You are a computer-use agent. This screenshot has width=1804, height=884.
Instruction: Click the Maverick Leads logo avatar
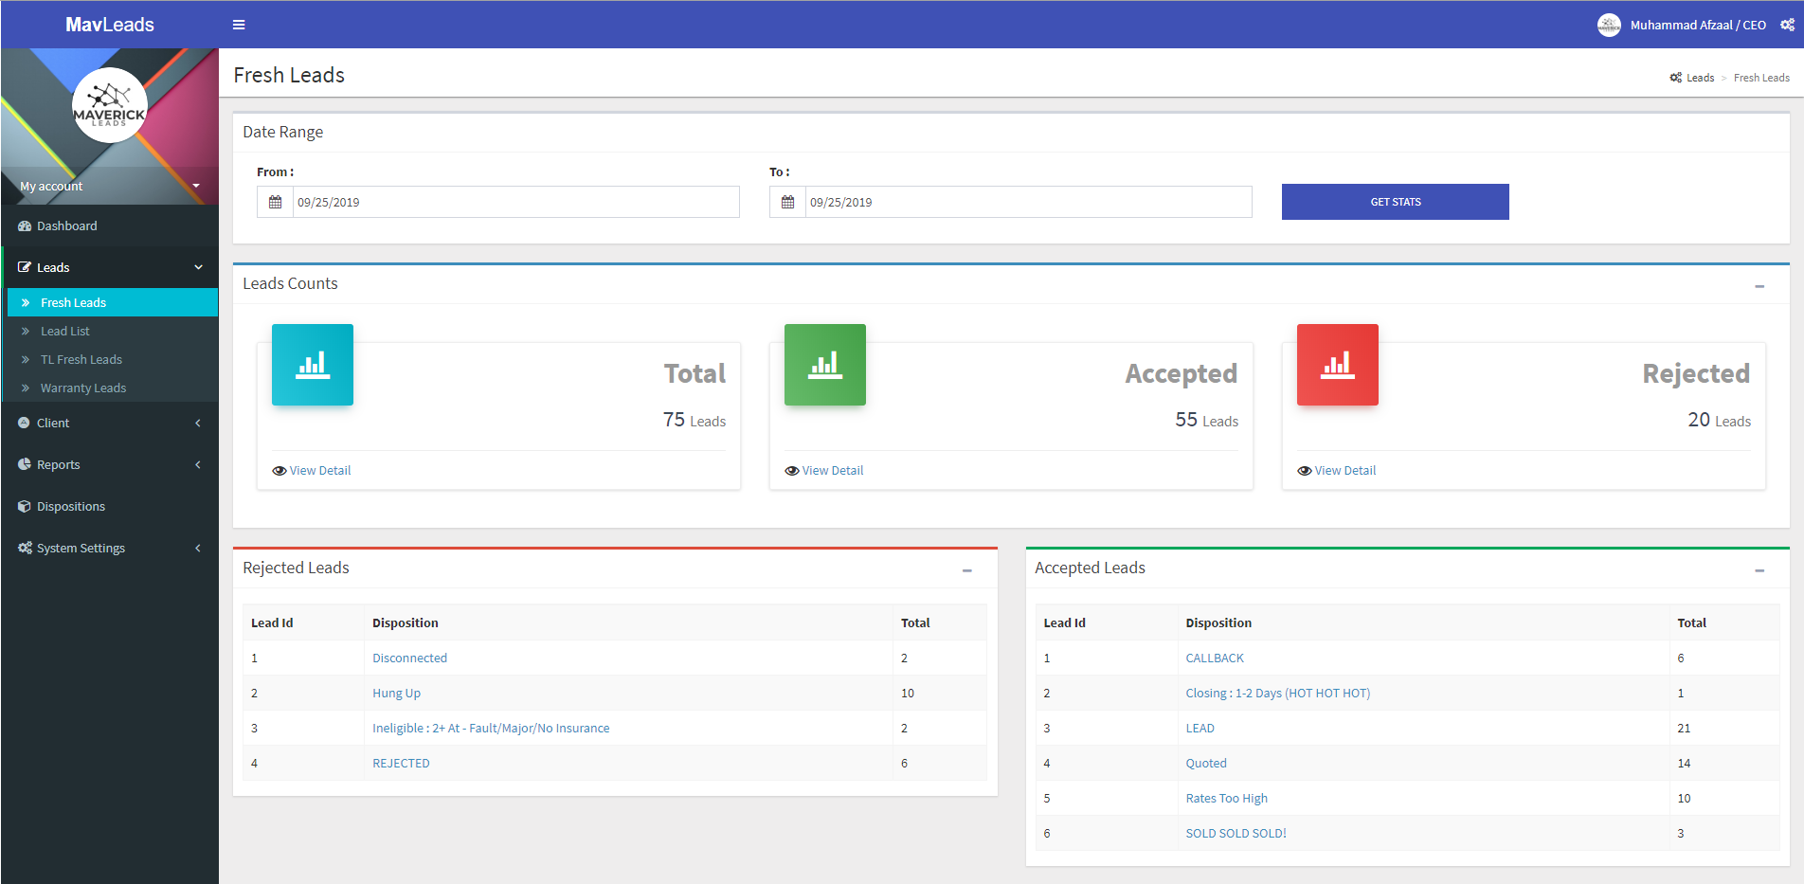110,105
